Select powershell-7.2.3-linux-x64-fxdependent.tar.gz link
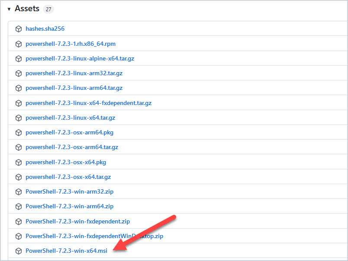 89,103
